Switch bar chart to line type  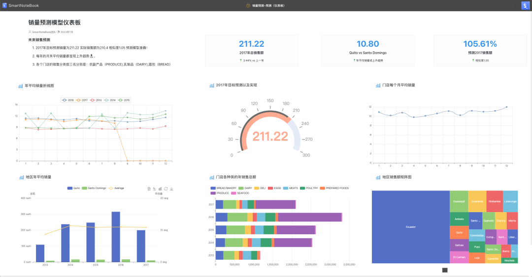point(154,189)
